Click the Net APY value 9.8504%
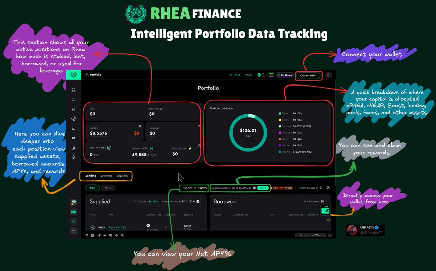 [x=203, y=188]
